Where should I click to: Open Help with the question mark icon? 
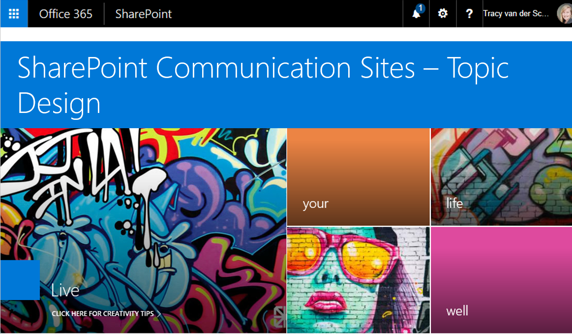(469, 13)
